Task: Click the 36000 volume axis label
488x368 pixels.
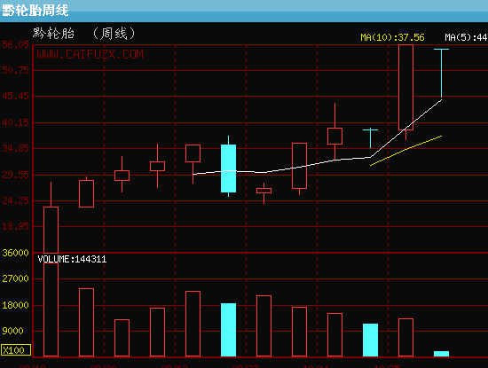Action: click(15, 253)
